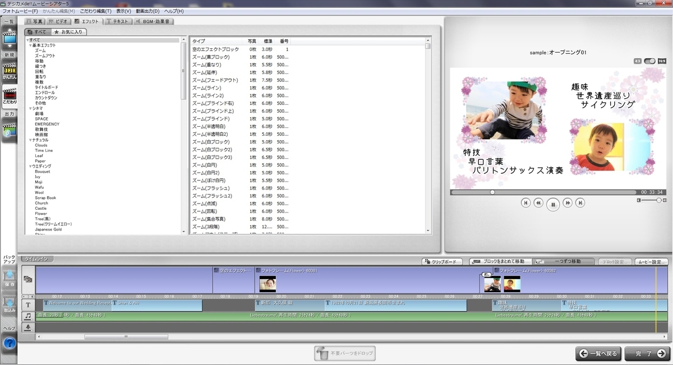673x365 pixels.
Task: Select the Shun & Aki text clip
Action: click(156, 305)
